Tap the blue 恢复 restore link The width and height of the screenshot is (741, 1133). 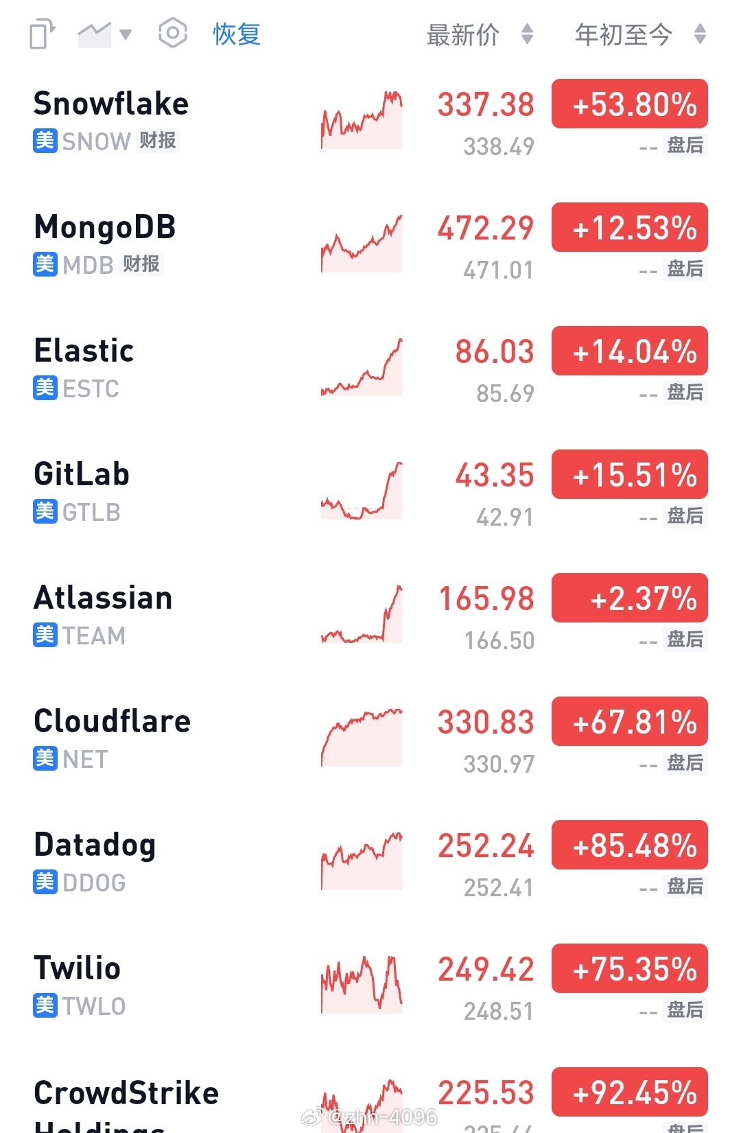[237, 34]
